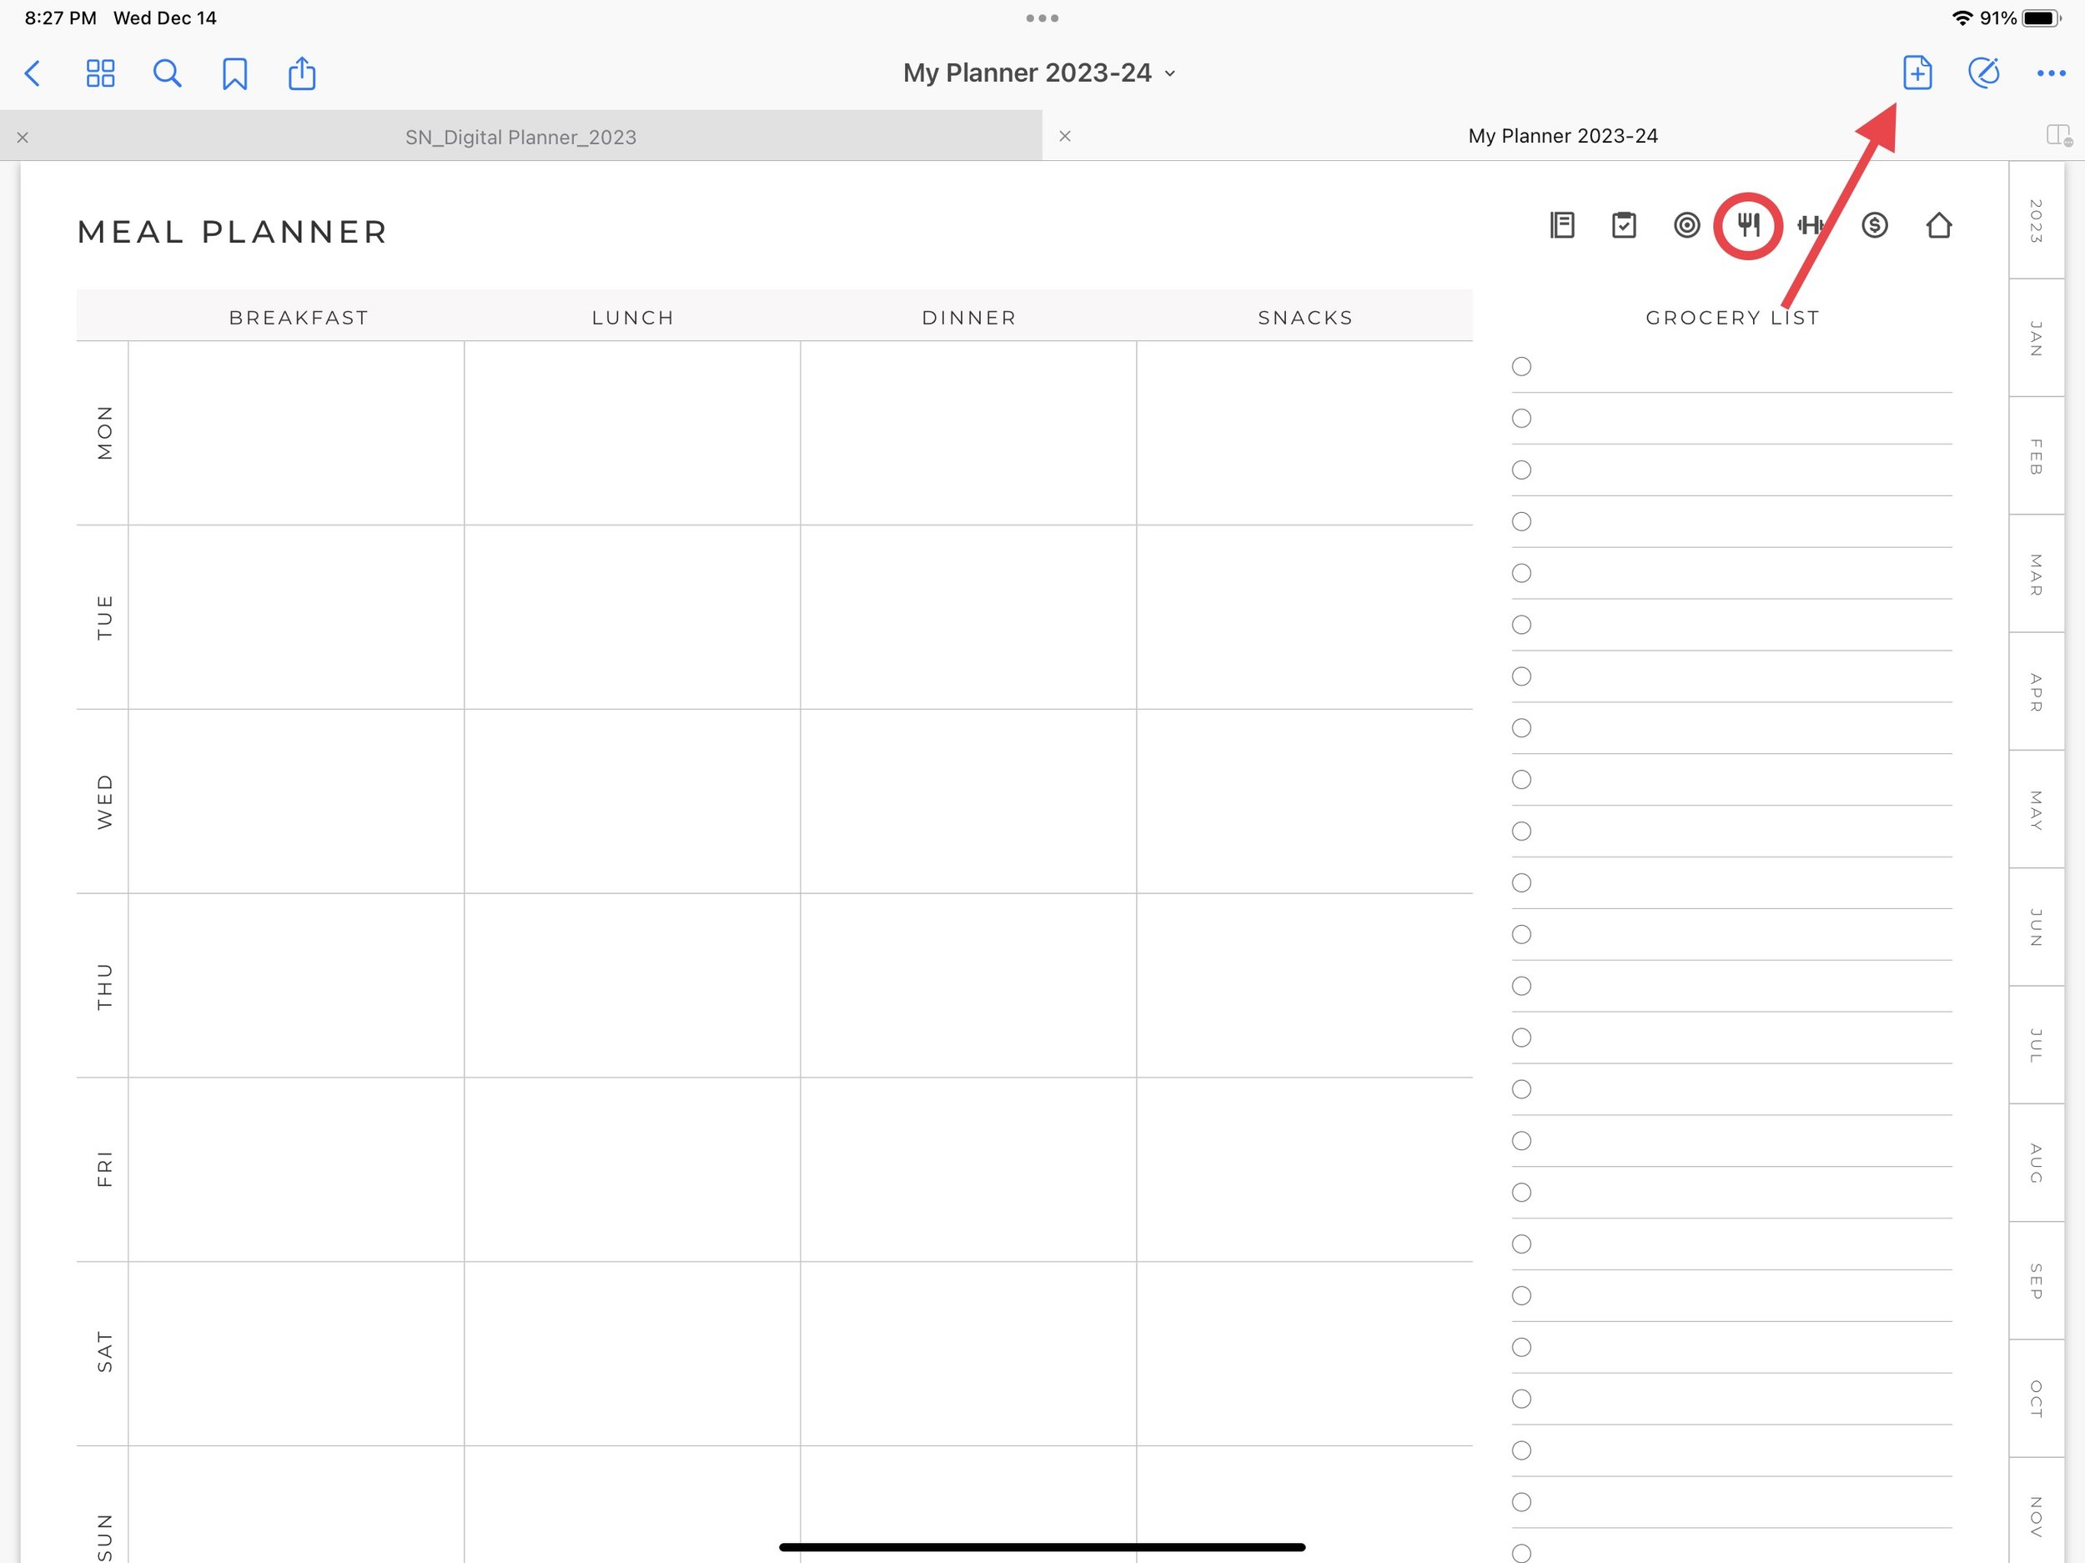Tap the Monday breakfast cell

click(x=296, y=433)
